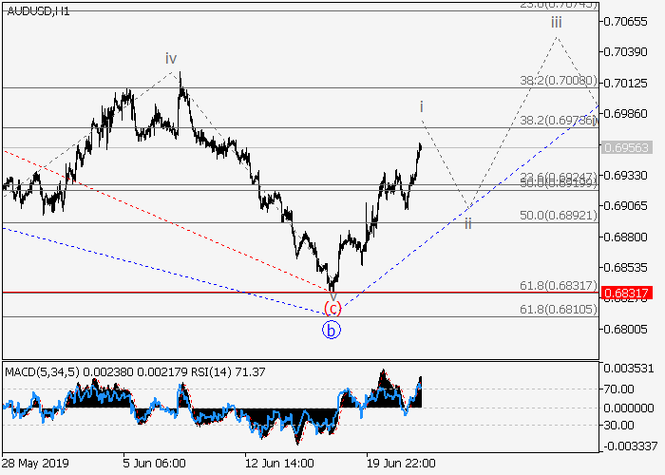Click the 61.8(0.68317) Fibonacci level label

(560, 285)
